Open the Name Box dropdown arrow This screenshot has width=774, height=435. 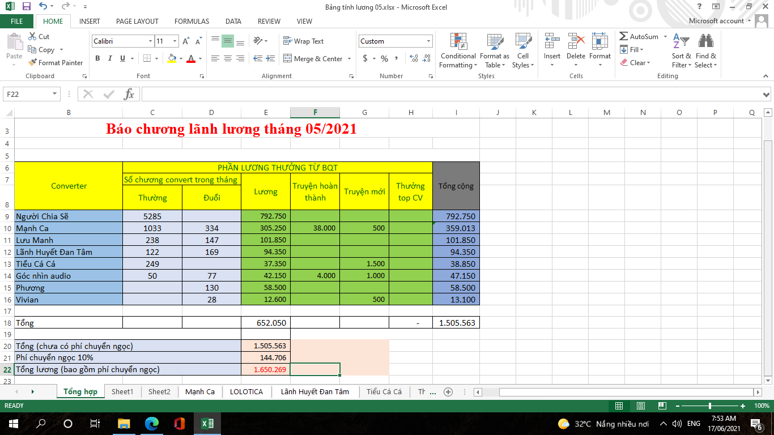point(55,94)
